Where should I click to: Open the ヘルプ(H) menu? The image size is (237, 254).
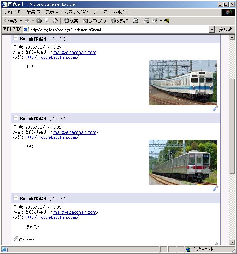tap(121, 12)
